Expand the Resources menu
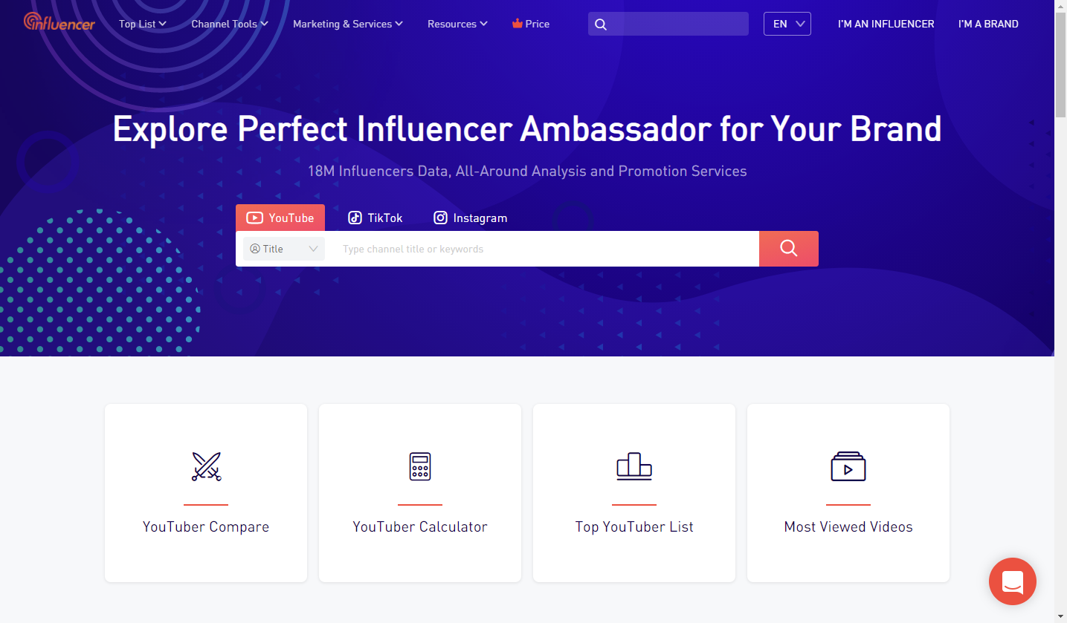Image resolution: width=1067 pixels, height=623 pixels. coord(457,24)
